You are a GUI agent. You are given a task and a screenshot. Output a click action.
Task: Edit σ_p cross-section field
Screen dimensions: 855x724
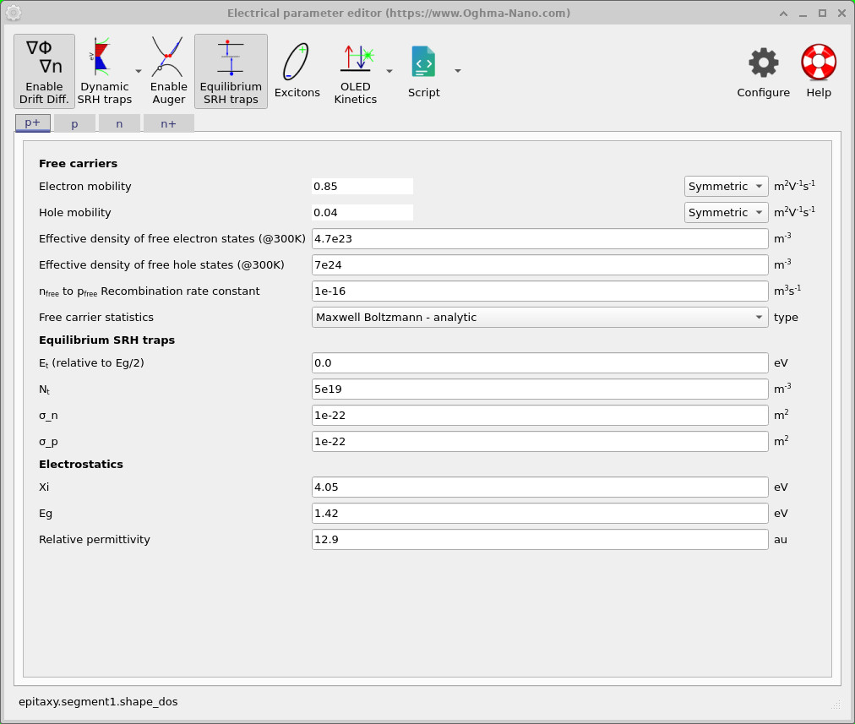pos(540,442)
